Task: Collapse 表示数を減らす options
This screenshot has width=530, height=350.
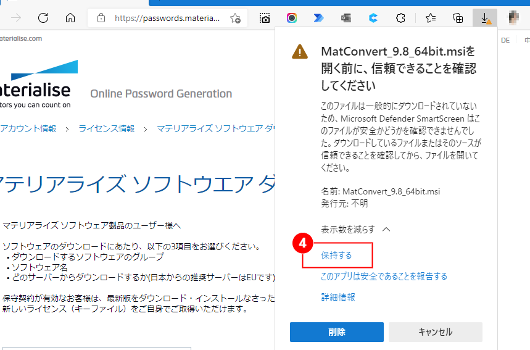Action: [355, 230]
